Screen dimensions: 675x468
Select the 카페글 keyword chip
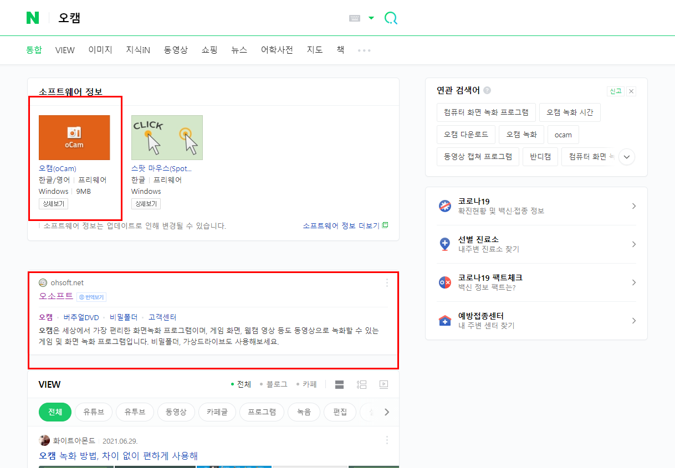tap(217, 412)
